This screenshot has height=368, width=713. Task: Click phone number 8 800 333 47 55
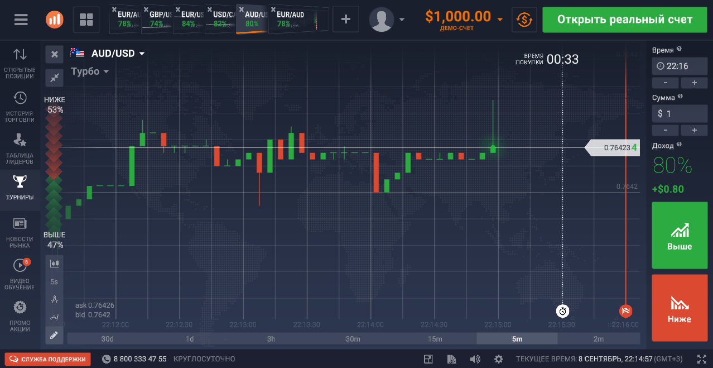tap(140, 359)
